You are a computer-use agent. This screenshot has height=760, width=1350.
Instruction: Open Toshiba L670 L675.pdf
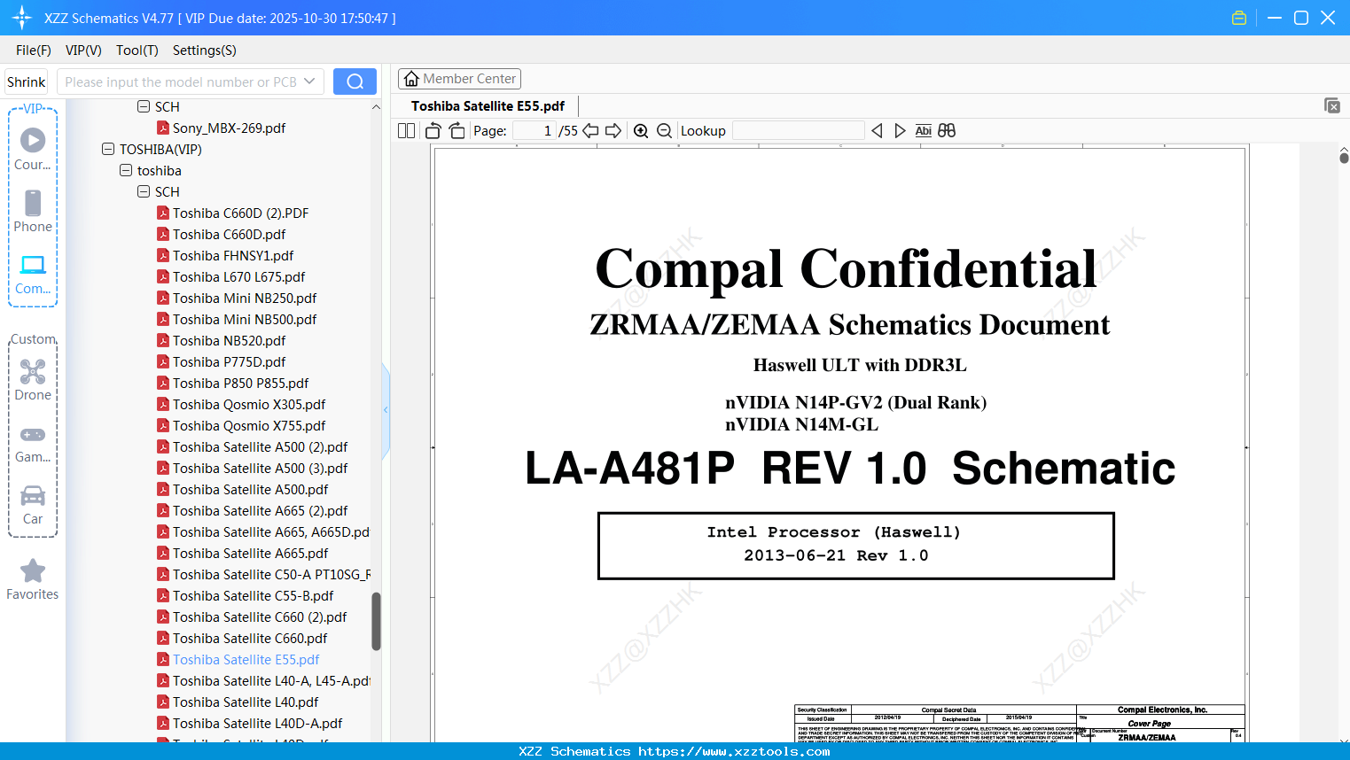point(231,277)
